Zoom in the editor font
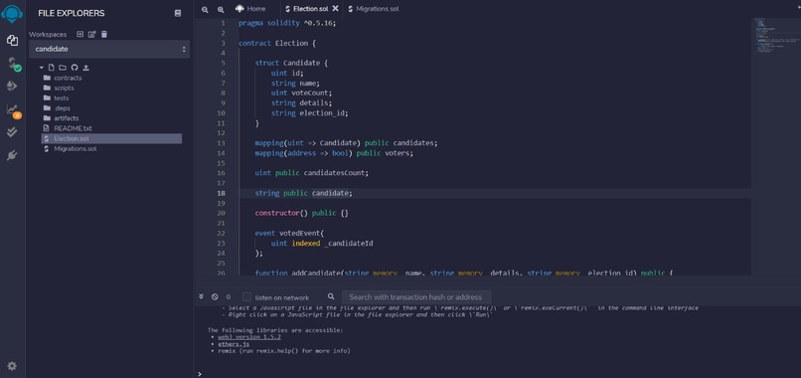The image size is (801, 378). point(221,9)
